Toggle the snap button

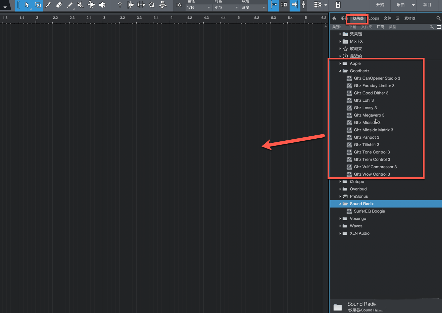[274, 5]
